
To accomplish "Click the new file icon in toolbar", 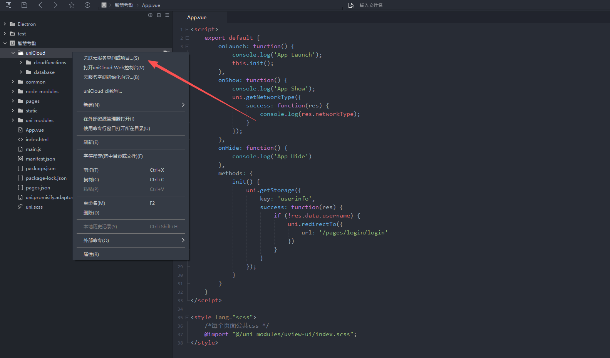I will pos(8,5).
